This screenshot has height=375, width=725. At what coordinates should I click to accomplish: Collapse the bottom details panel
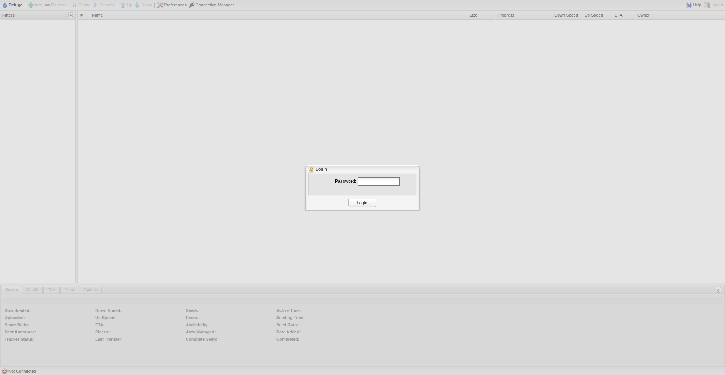point(718,290)
